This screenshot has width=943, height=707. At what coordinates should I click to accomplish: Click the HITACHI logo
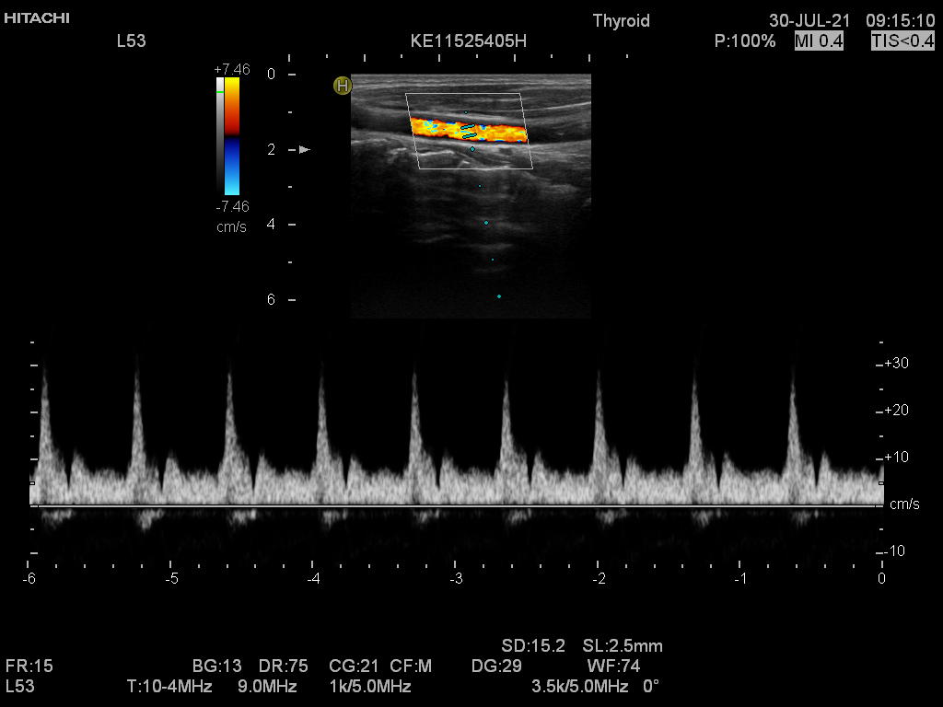coord(37,18)
